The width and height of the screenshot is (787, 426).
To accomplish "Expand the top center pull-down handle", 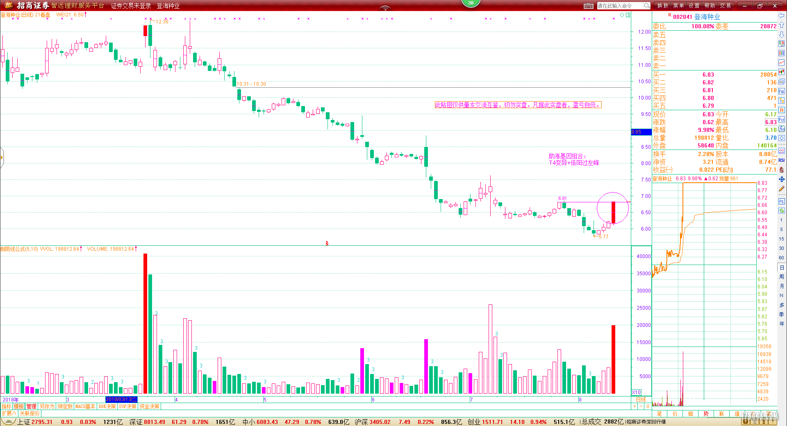I will pyautogui.click(x=384, y=8).
